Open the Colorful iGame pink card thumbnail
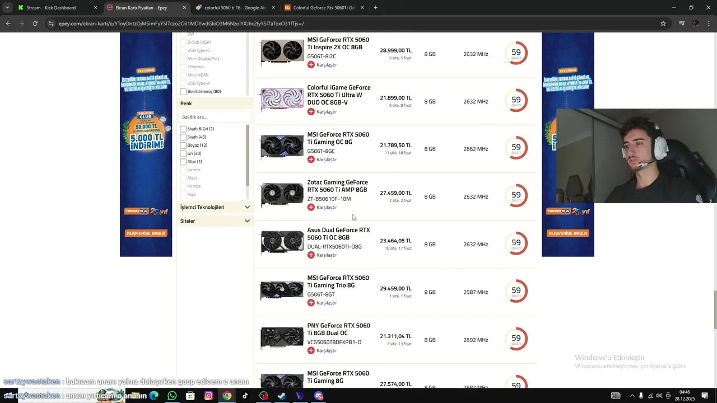 [282, 100]
